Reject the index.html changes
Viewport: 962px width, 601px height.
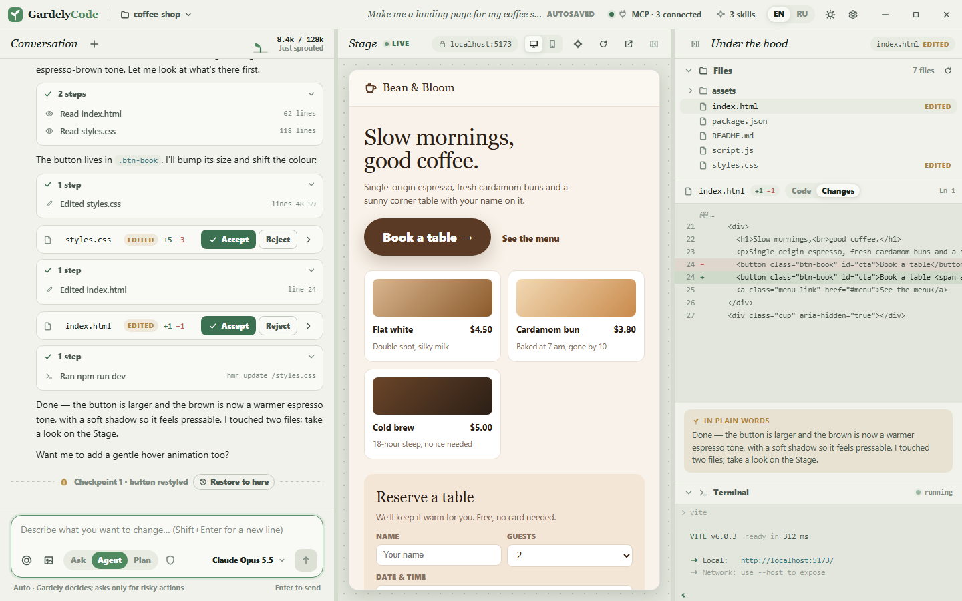278,326
